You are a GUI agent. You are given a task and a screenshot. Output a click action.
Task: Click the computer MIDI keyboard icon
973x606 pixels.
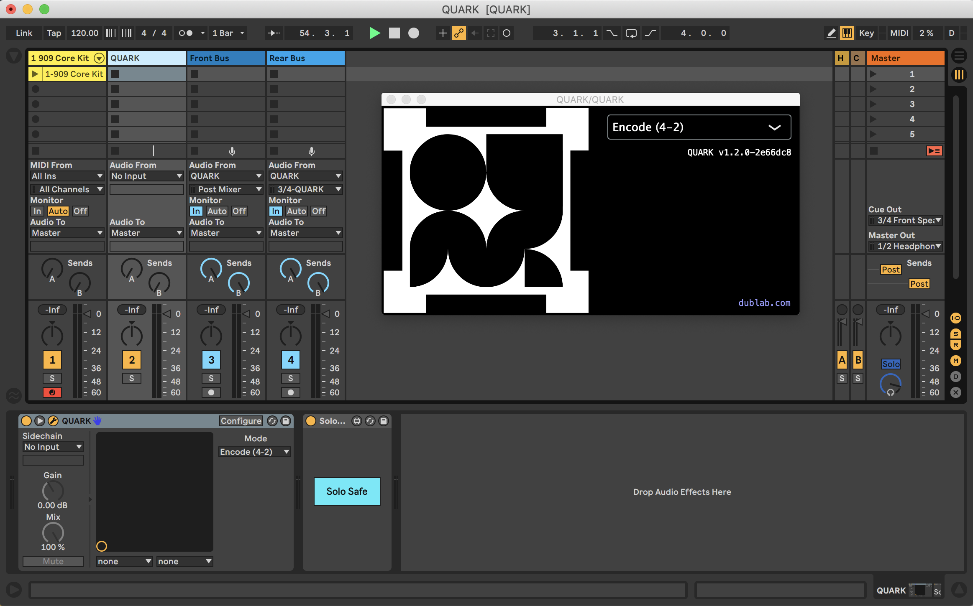click(847, 33)
